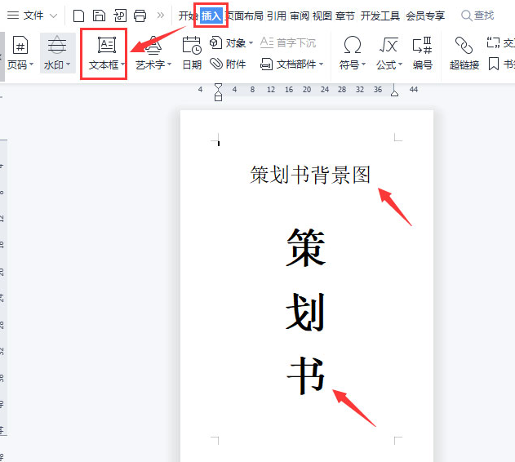Click the Page Number (页码) icon
The height and width of the screenshot is (462, 515).
point(20,46)
